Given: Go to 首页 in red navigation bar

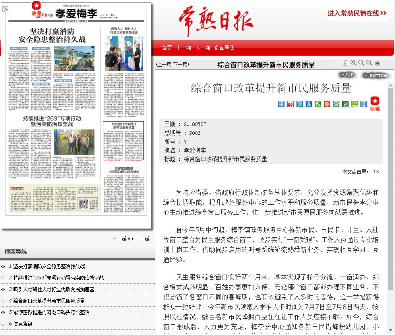Looking at the screenshot, I should tap(167, 48).
